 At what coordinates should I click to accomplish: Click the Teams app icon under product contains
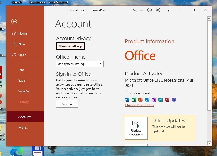(174, 100)
